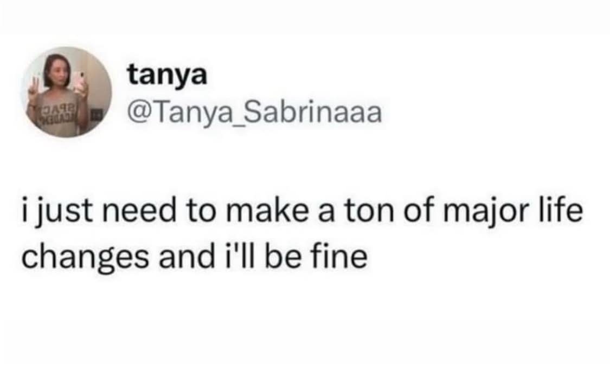Open the display name "tanya"

(167, 75)
